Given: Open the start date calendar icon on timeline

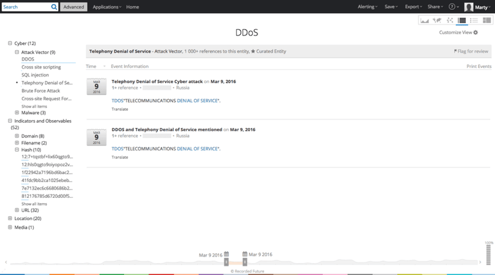Looking at the screenshot, I should [x=226, y=255].
